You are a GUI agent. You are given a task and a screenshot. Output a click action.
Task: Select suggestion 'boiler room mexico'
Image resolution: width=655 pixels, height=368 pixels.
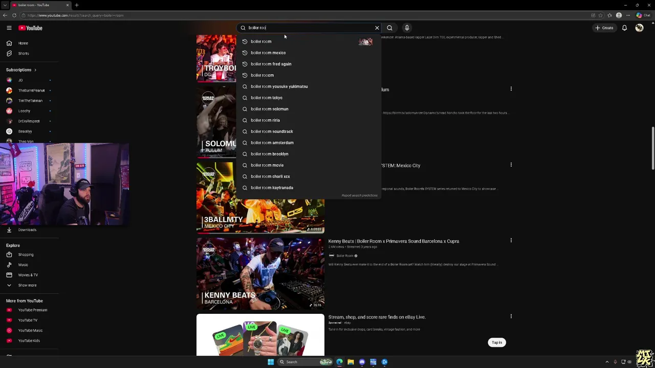pyautogui.click(x=309, y=53)
